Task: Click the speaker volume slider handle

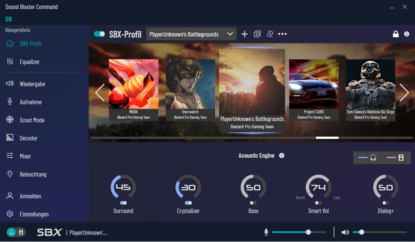Action: pyautogui.click(x=361, y=232)
